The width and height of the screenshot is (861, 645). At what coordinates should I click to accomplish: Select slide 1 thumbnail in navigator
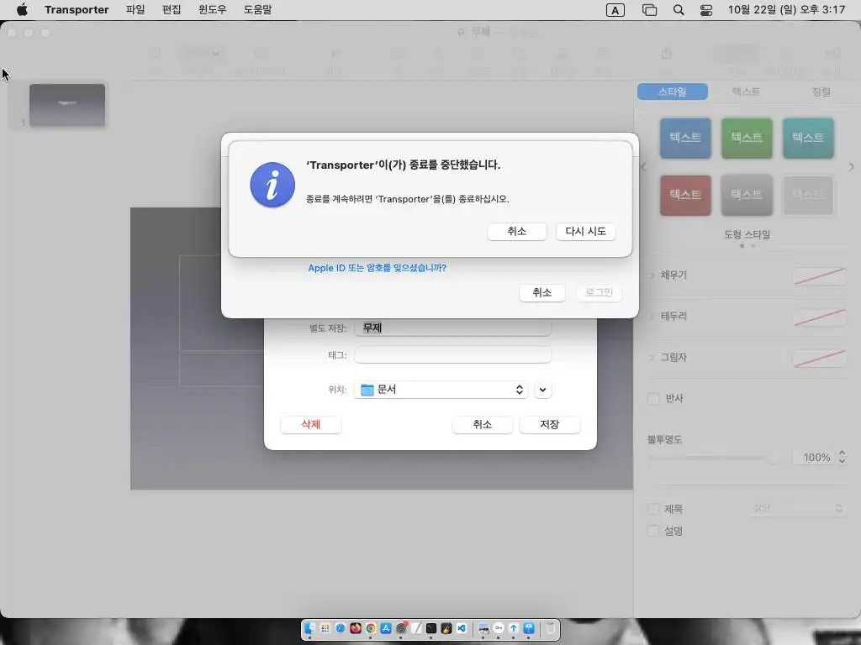[67, 105]
